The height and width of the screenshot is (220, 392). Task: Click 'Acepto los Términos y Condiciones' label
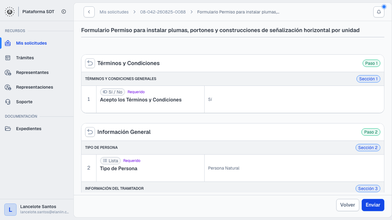[x=141, y=100]
